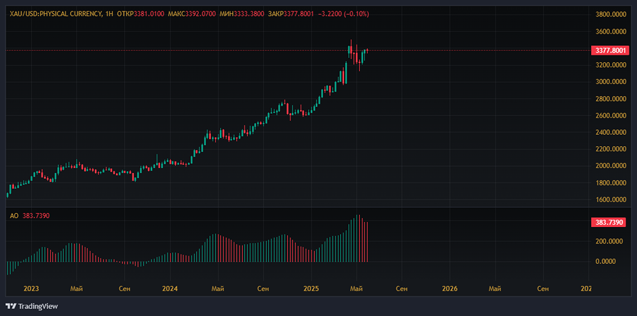The image size is (637, 316).
Task: Click the 2025 time axis label
Action: (311, 289)
